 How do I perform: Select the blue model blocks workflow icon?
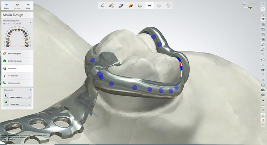coord(121,5)
